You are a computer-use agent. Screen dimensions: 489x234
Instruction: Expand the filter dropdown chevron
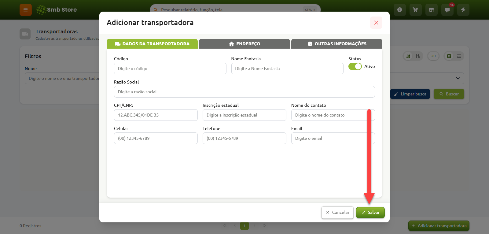[x=458, y=78]
